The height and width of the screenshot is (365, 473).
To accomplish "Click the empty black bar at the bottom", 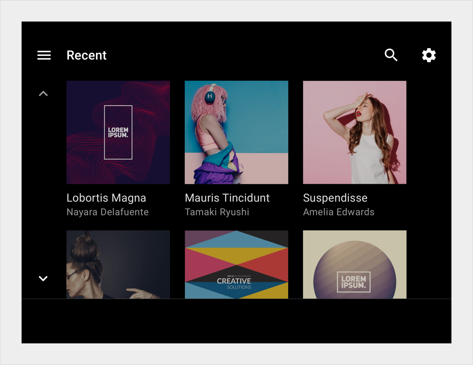I will (x=236, y=321).
